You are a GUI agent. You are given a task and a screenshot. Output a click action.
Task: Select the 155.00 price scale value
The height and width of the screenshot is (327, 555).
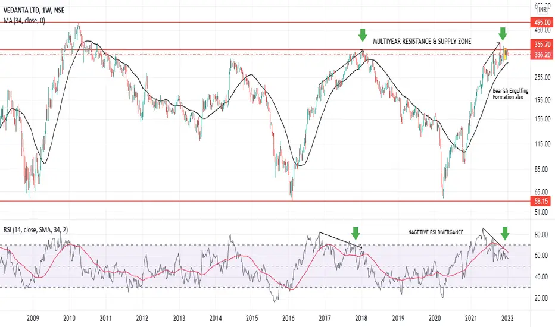[x=542, y=119]
